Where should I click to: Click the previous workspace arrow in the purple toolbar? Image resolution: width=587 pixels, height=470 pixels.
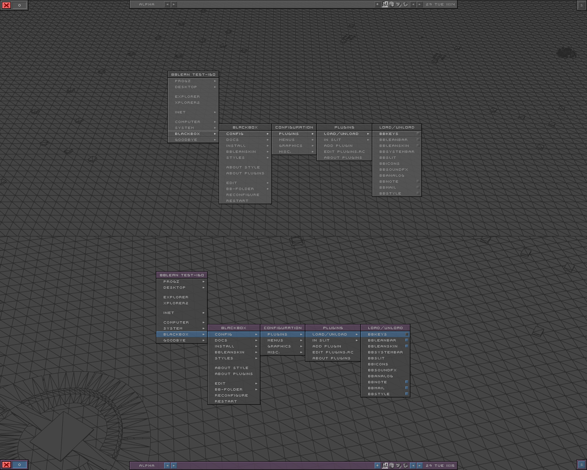(167, 465)
